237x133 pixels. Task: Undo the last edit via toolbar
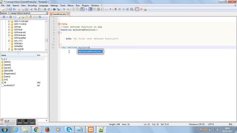pyautogui.click(x=45, y=9)
